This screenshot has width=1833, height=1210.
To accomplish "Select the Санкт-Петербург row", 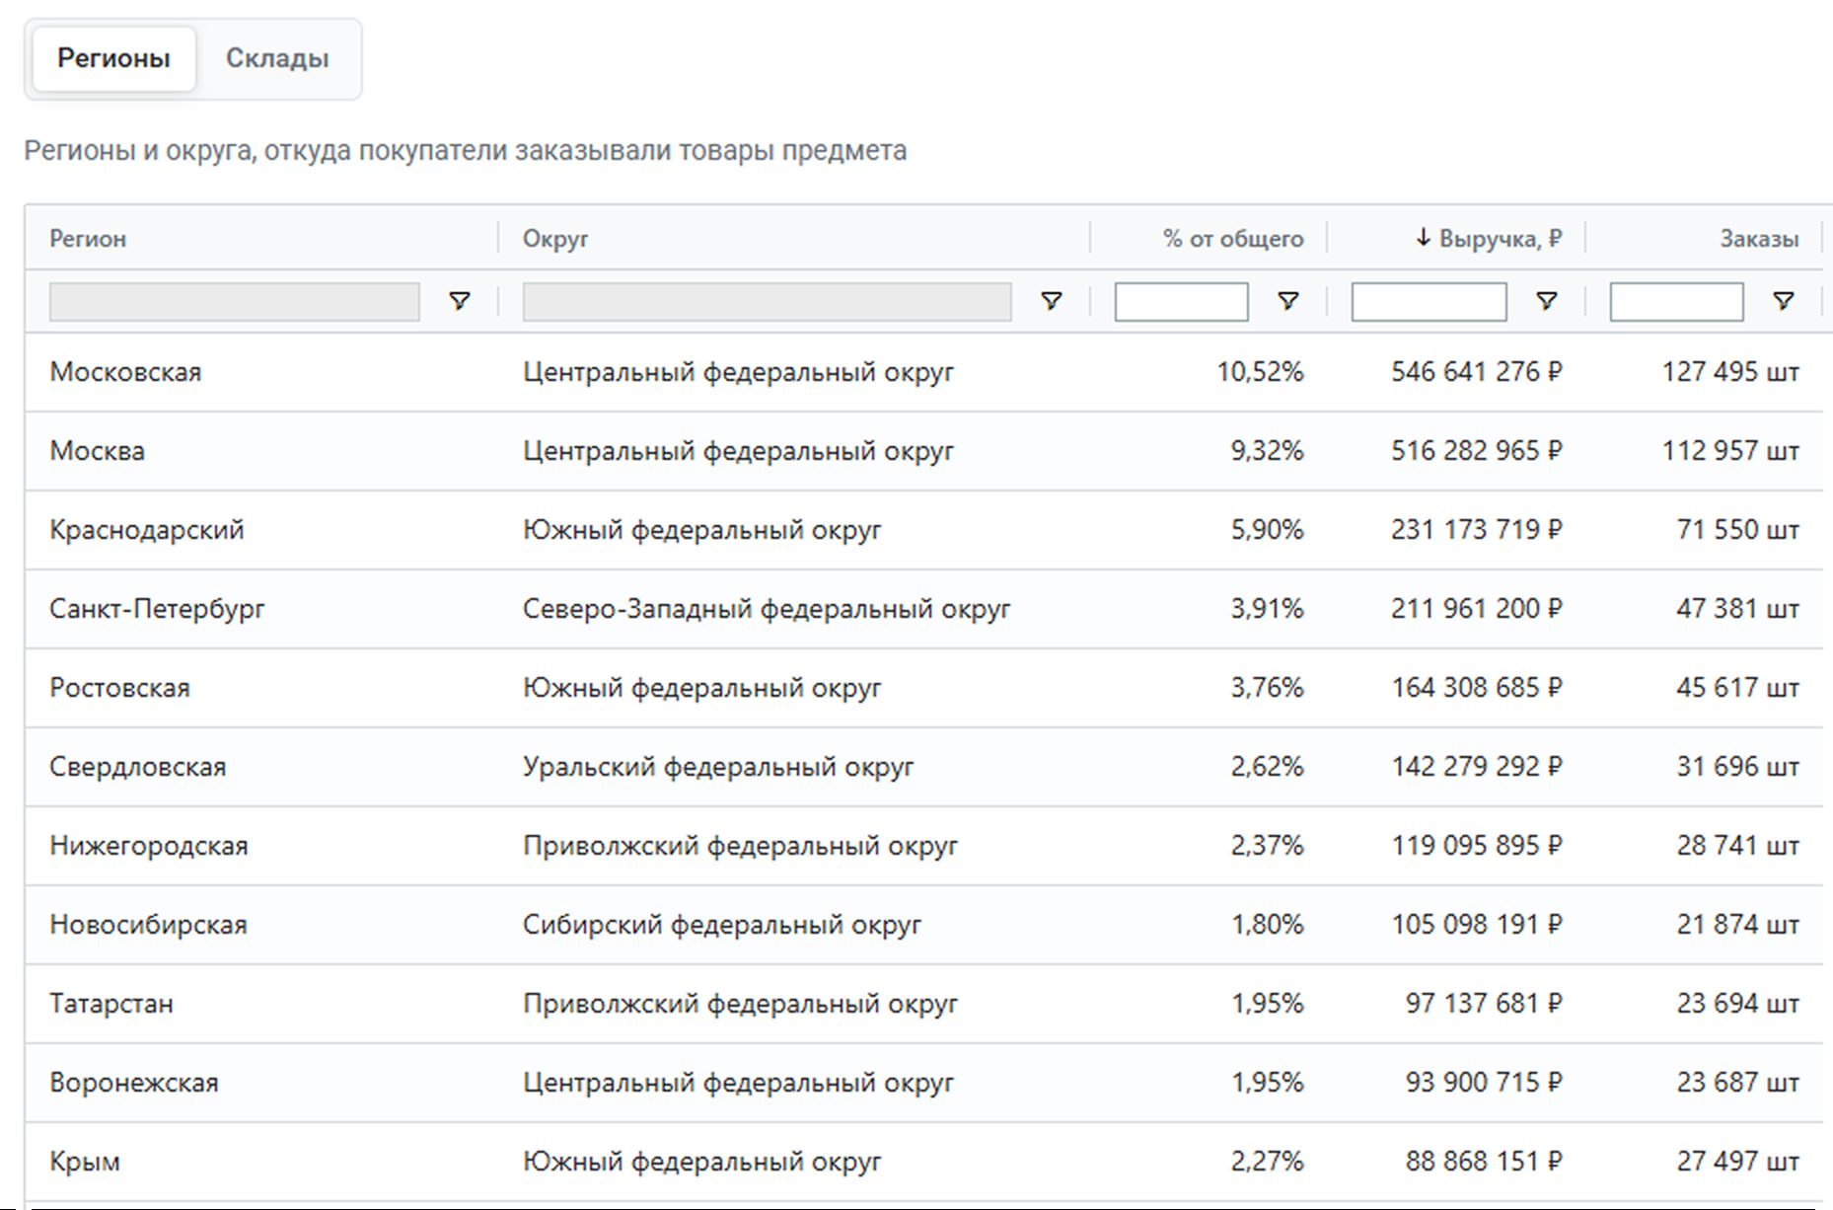I will [x=157, y=609].
